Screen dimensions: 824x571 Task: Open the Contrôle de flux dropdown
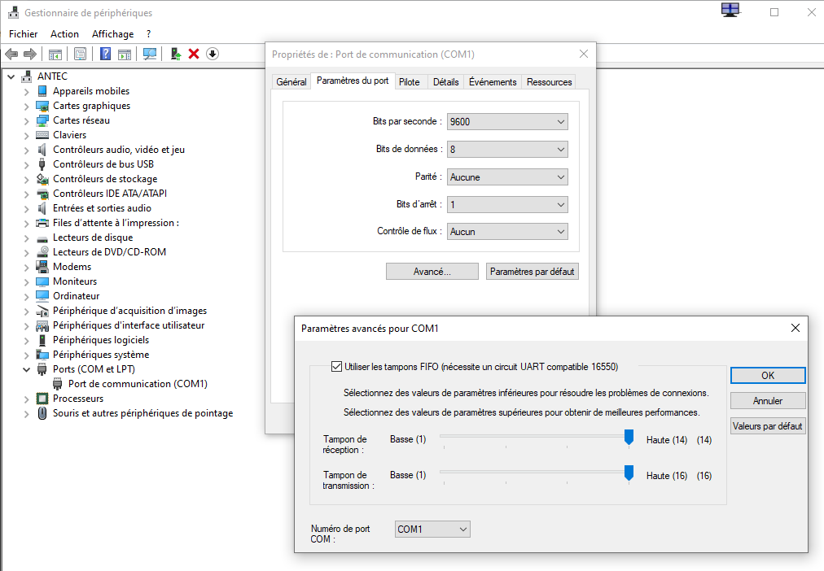[507, 232]
